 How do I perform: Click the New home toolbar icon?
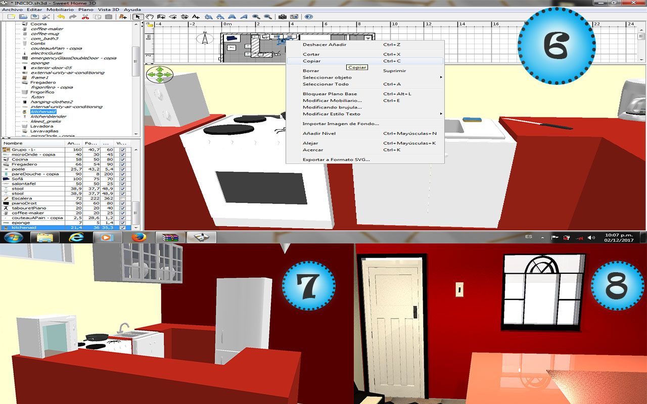[x=11, y=17]
